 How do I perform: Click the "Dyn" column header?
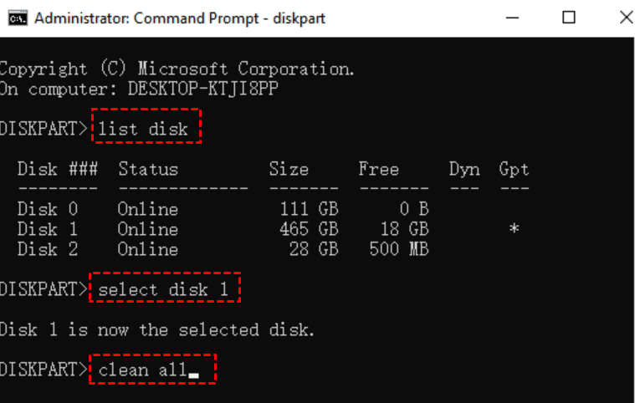click(464, 169)
